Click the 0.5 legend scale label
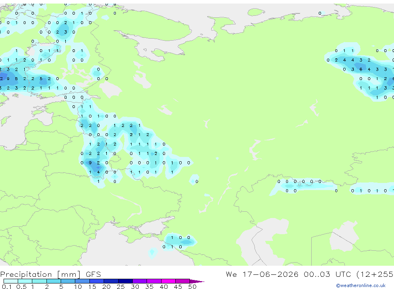Viewport: 394px width, 289px height. point(21,287)
